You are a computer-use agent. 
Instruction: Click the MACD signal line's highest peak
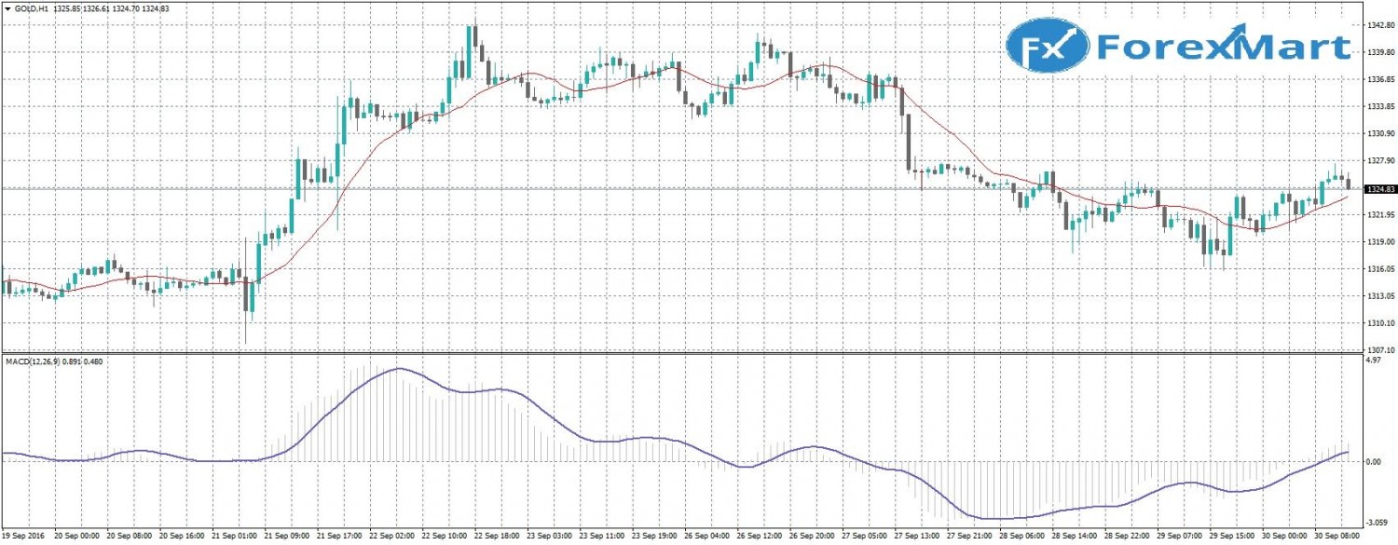tap(399, 369)
